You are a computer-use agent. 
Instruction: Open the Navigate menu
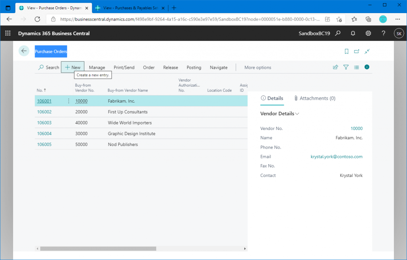[219, 67]
